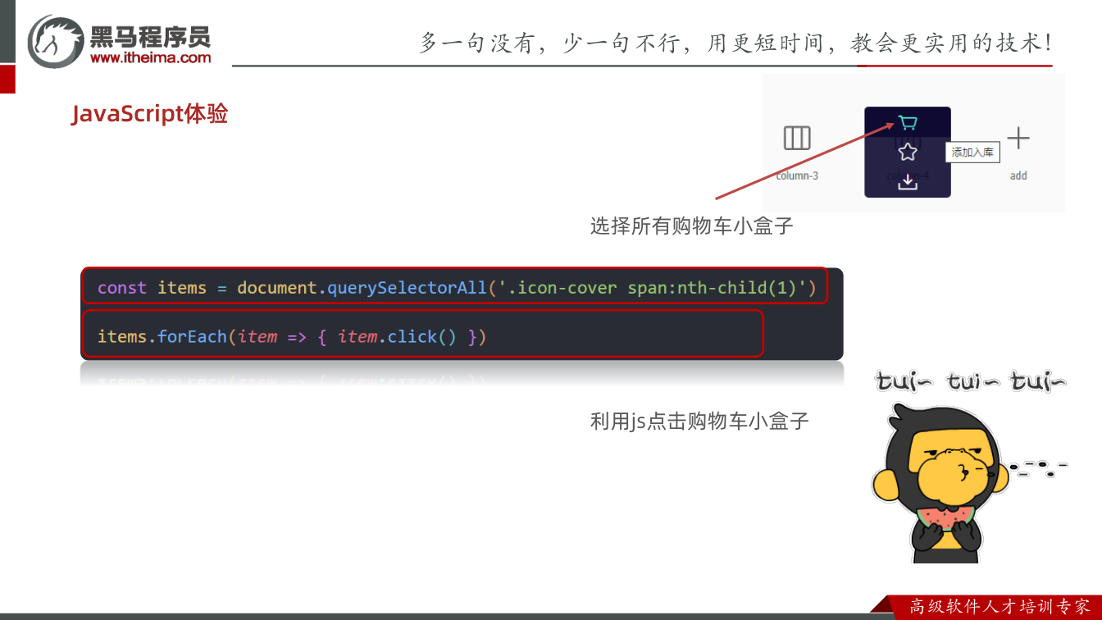Click the 'tui~ tui~ tui~' caption

(971, 382)
